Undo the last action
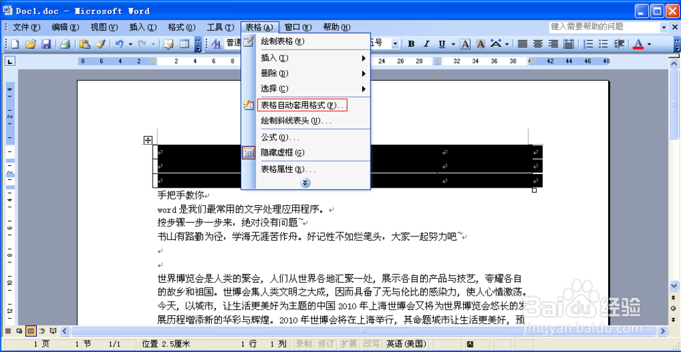Viewport: 681px width, 352px height. pyautogui.click(x=120, y=43)
